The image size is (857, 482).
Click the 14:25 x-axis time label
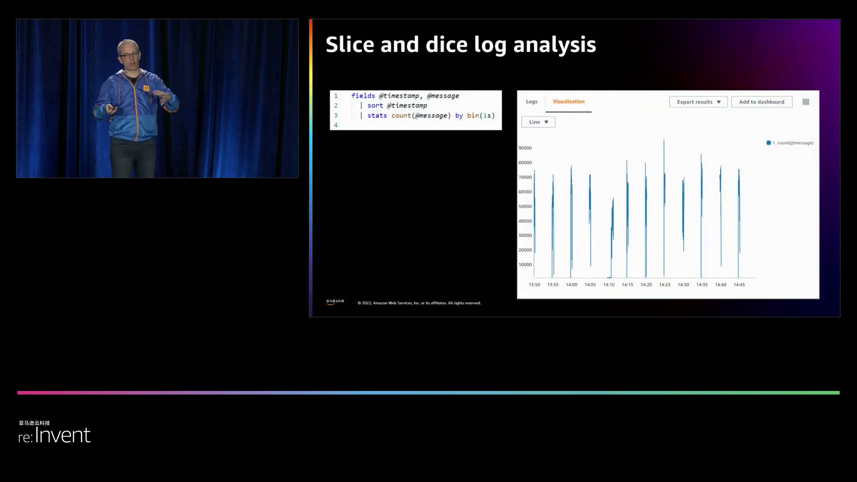pos(665,285)
